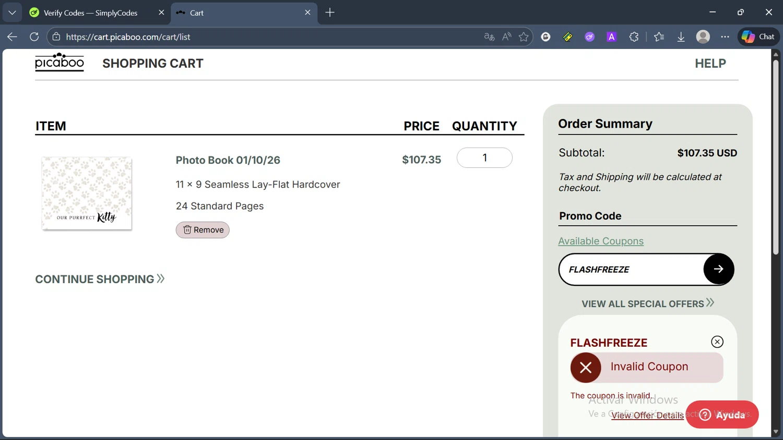Click the scrollbar down arrow
The height and width of the screenshot is (440, 783).
pos(776,432)
